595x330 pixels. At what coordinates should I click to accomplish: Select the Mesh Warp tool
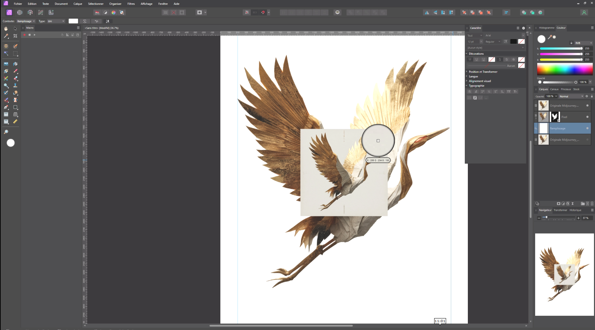(x=15, y=114)
